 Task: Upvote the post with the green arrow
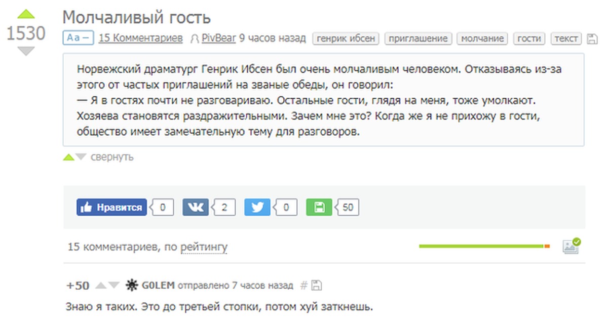[26, 14]
